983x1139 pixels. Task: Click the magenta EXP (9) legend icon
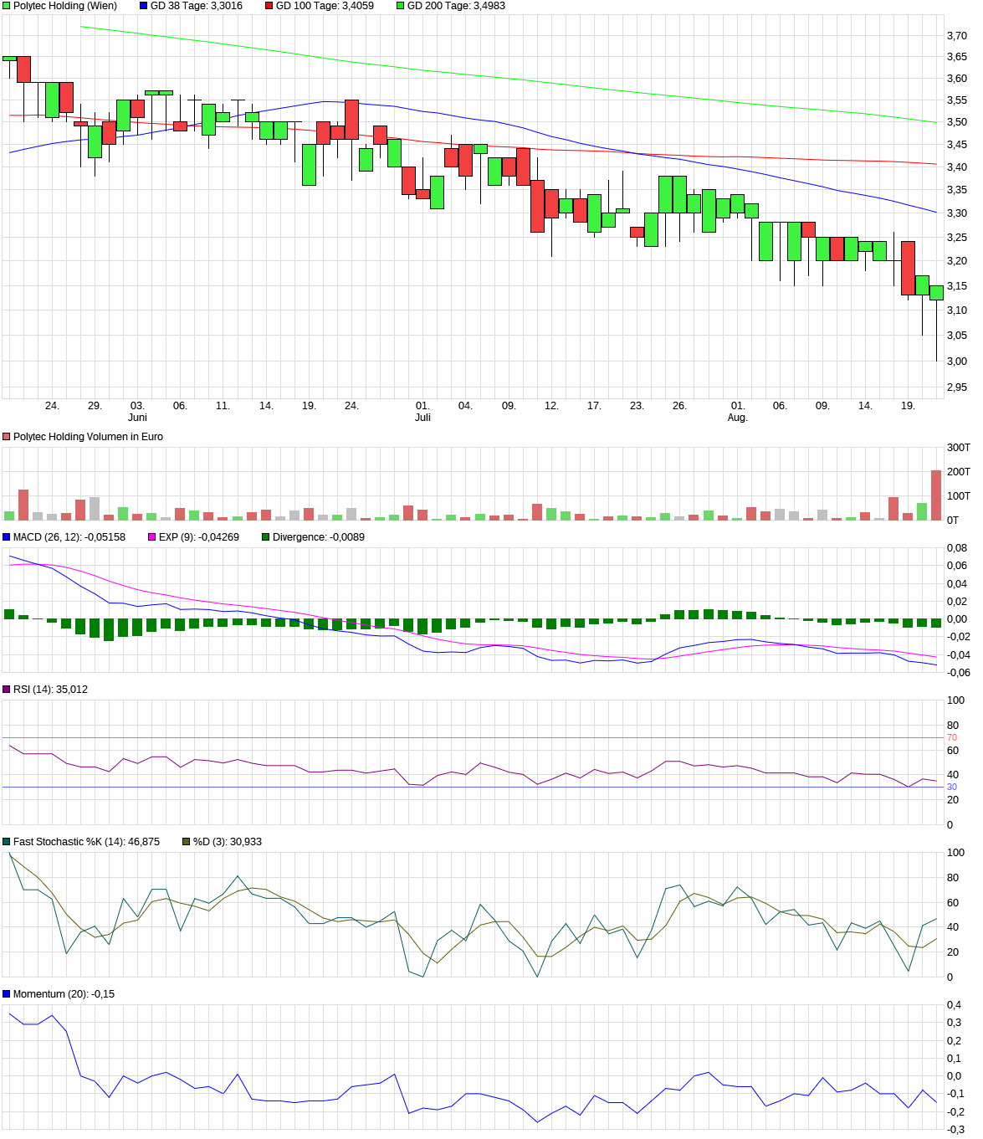151,536
